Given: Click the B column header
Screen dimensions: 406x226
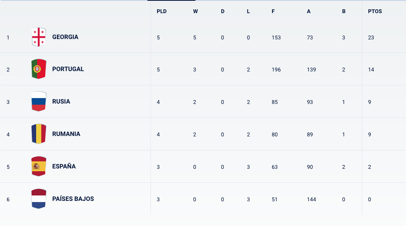Looking at the screenshot, I should [x=344, y=11].
